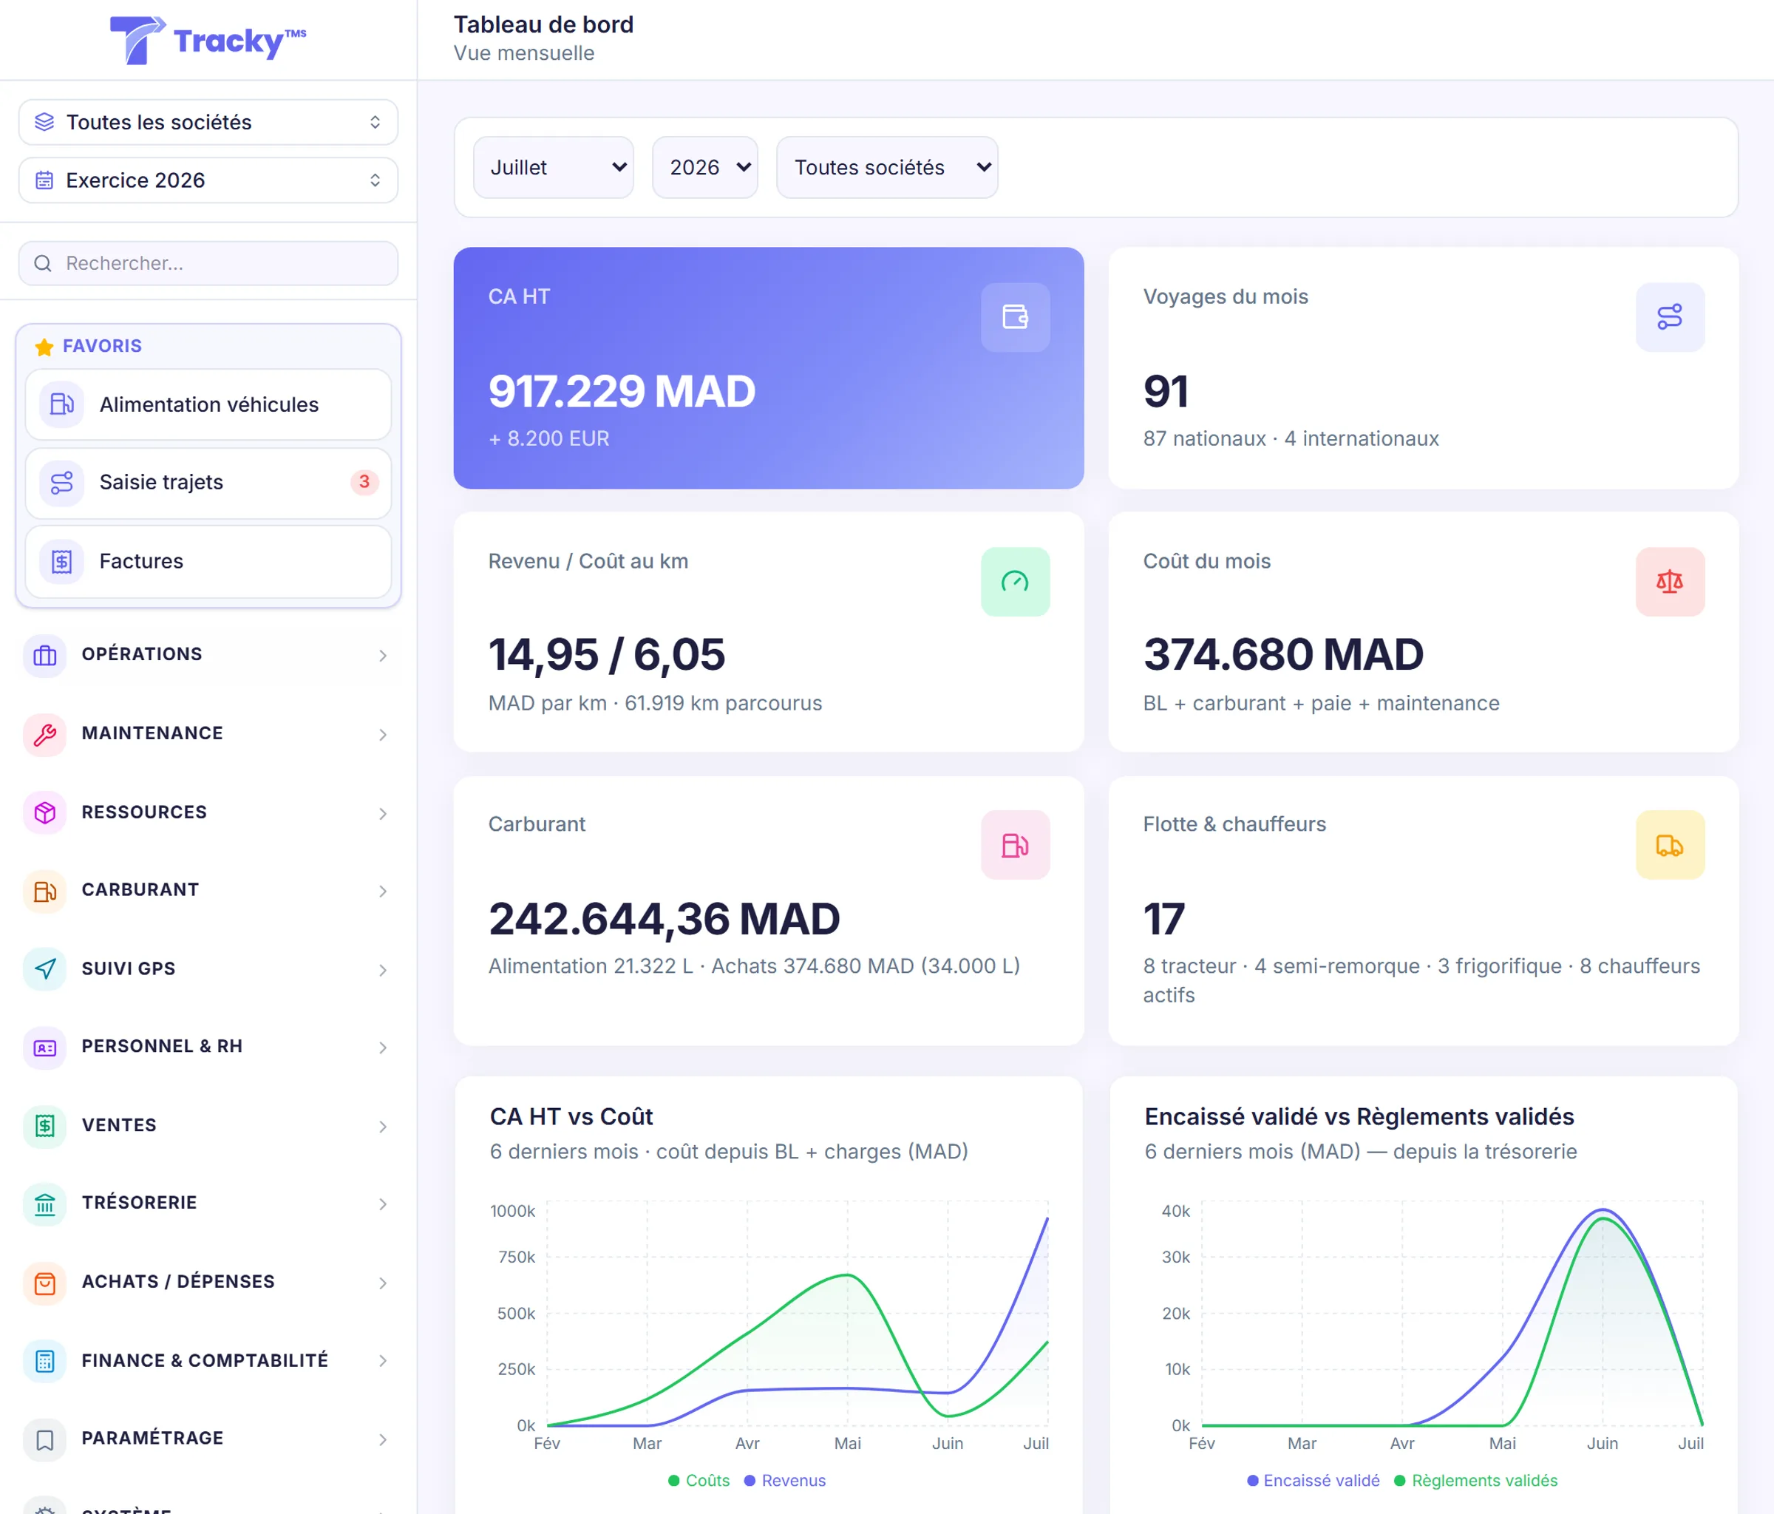Screen dimensions: 1774x1514
Task: Click the wrench icon next to Maintenance
Action: (44, 734)
